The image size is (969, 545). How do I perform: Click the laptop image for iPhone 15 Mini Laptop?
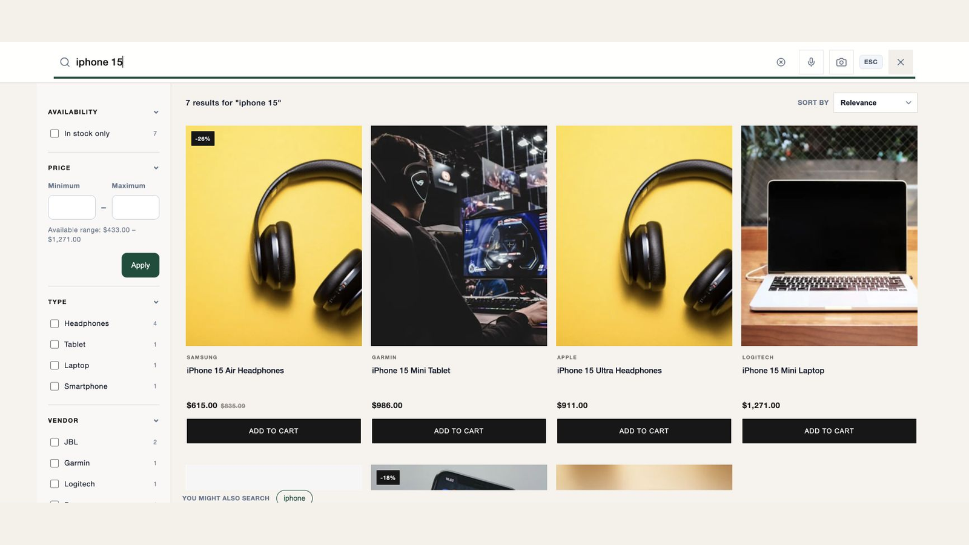tap(829, 236)
